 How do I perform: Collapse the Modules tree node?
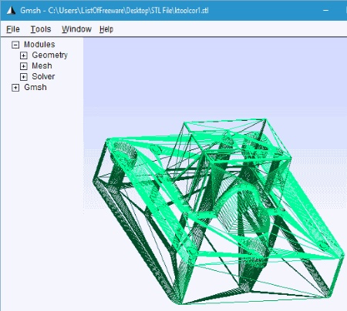tap(15, 45)
